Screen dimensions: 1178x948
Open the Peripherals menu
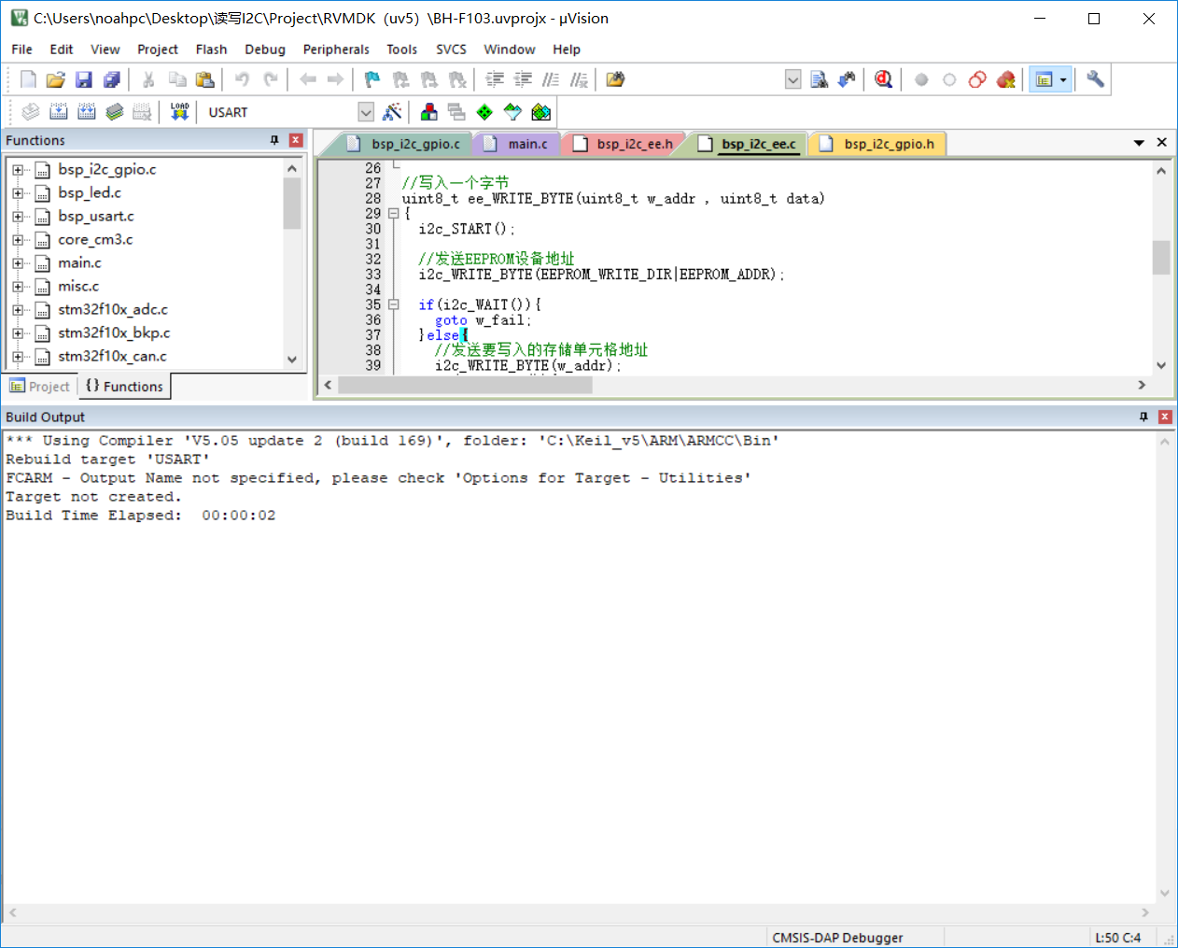click(x=336, y=50)
